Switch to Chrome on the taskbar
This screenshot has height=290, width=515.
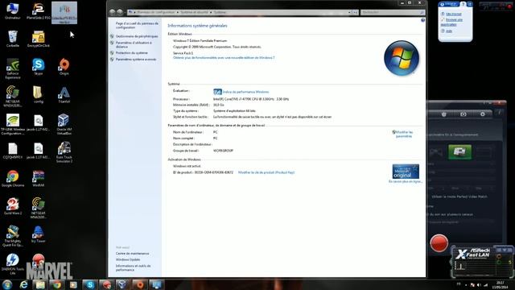[x=57, y=284]
